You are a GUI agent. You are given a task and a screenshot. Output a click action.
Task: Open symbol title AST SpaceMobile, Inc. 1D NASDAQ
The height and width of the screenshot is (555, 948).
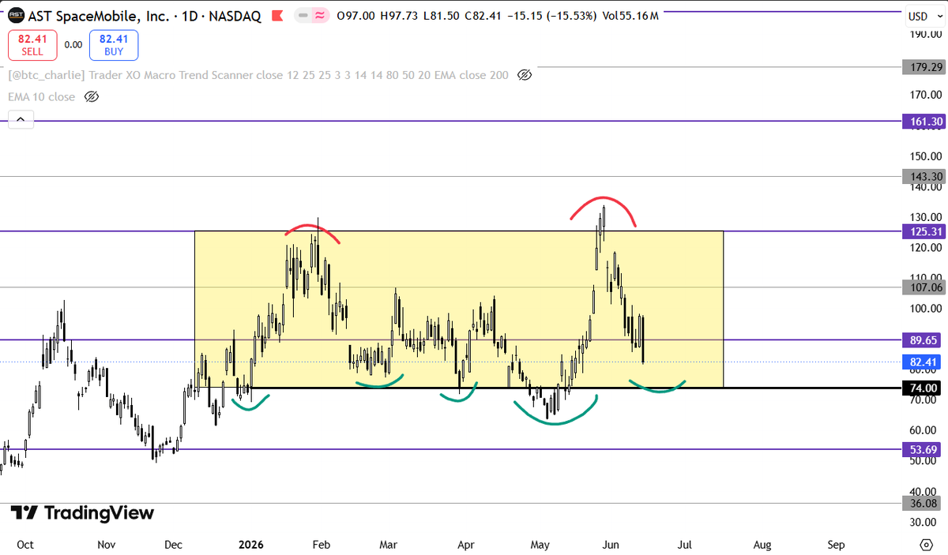click(x=145, y=16)
